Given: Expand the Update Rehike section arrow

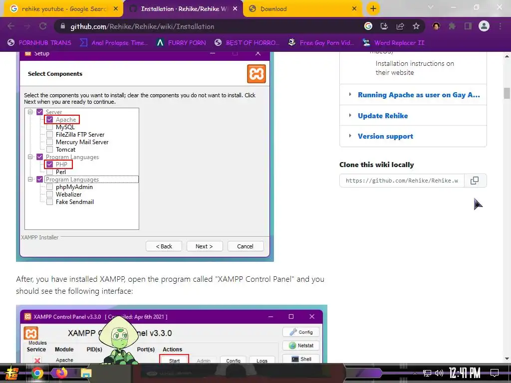Looking at the screenshot, I should click(350, 115).
